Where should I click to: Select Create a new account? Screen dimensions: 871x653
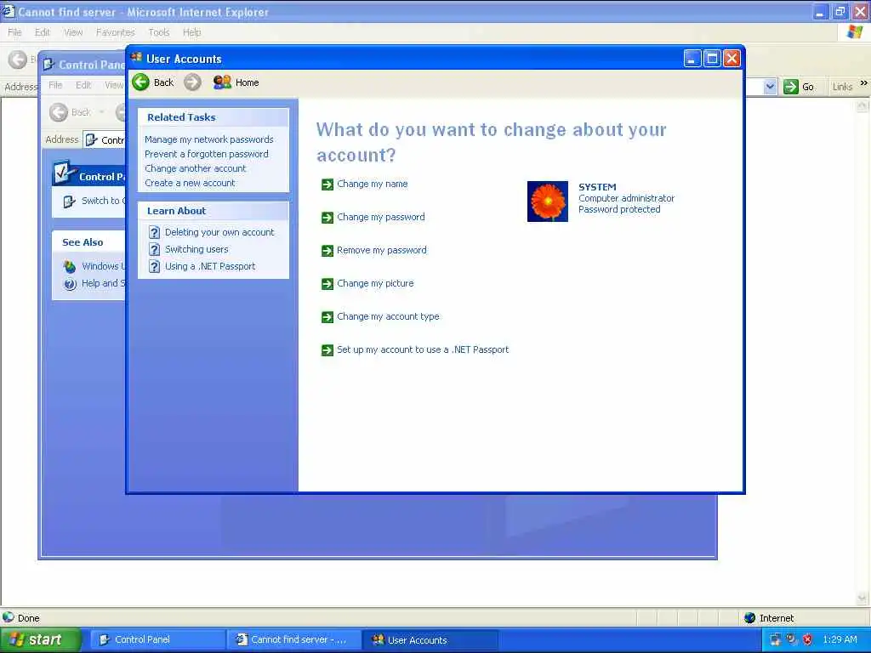pos(190,183)
